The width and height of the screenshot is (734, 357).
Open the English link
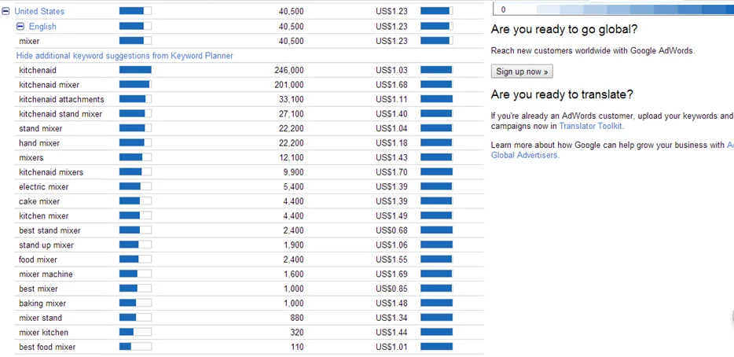tap(42, 27)
